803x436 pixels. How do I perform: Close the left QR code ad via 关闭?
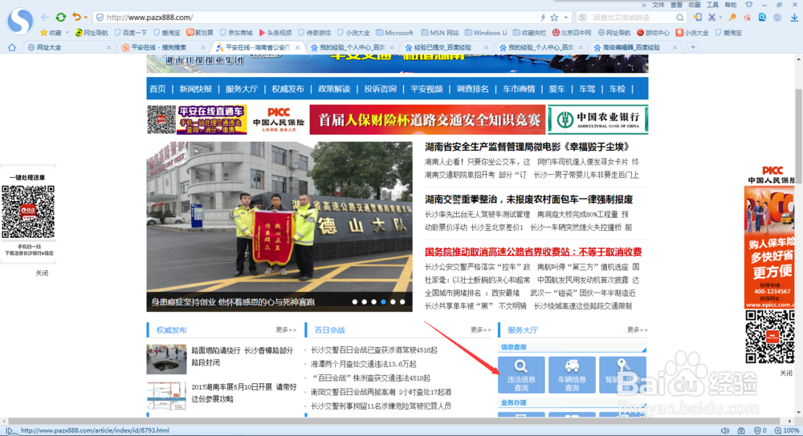click(x=42, y=273)
